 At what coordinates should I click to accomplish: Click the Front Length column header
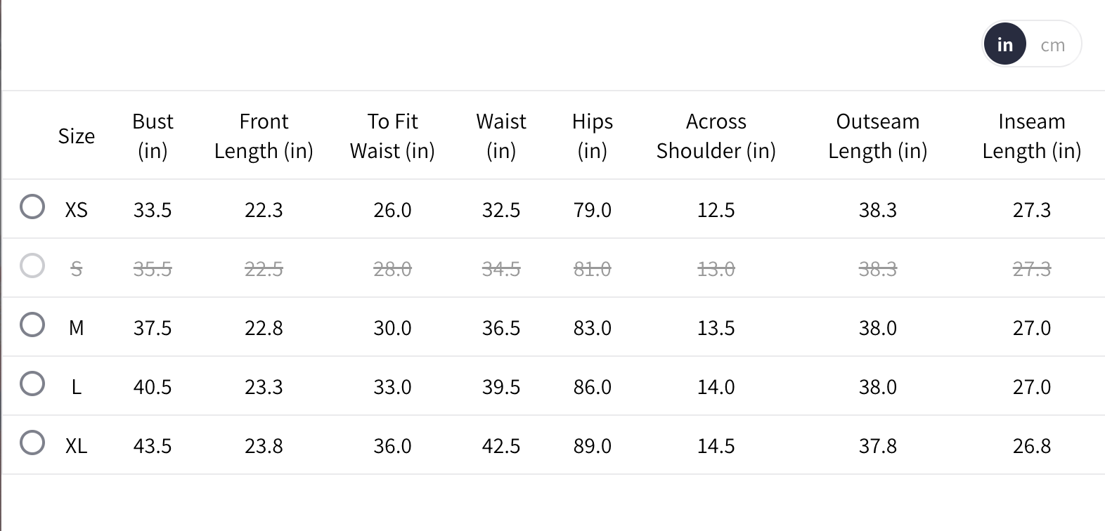click(264, 136)
